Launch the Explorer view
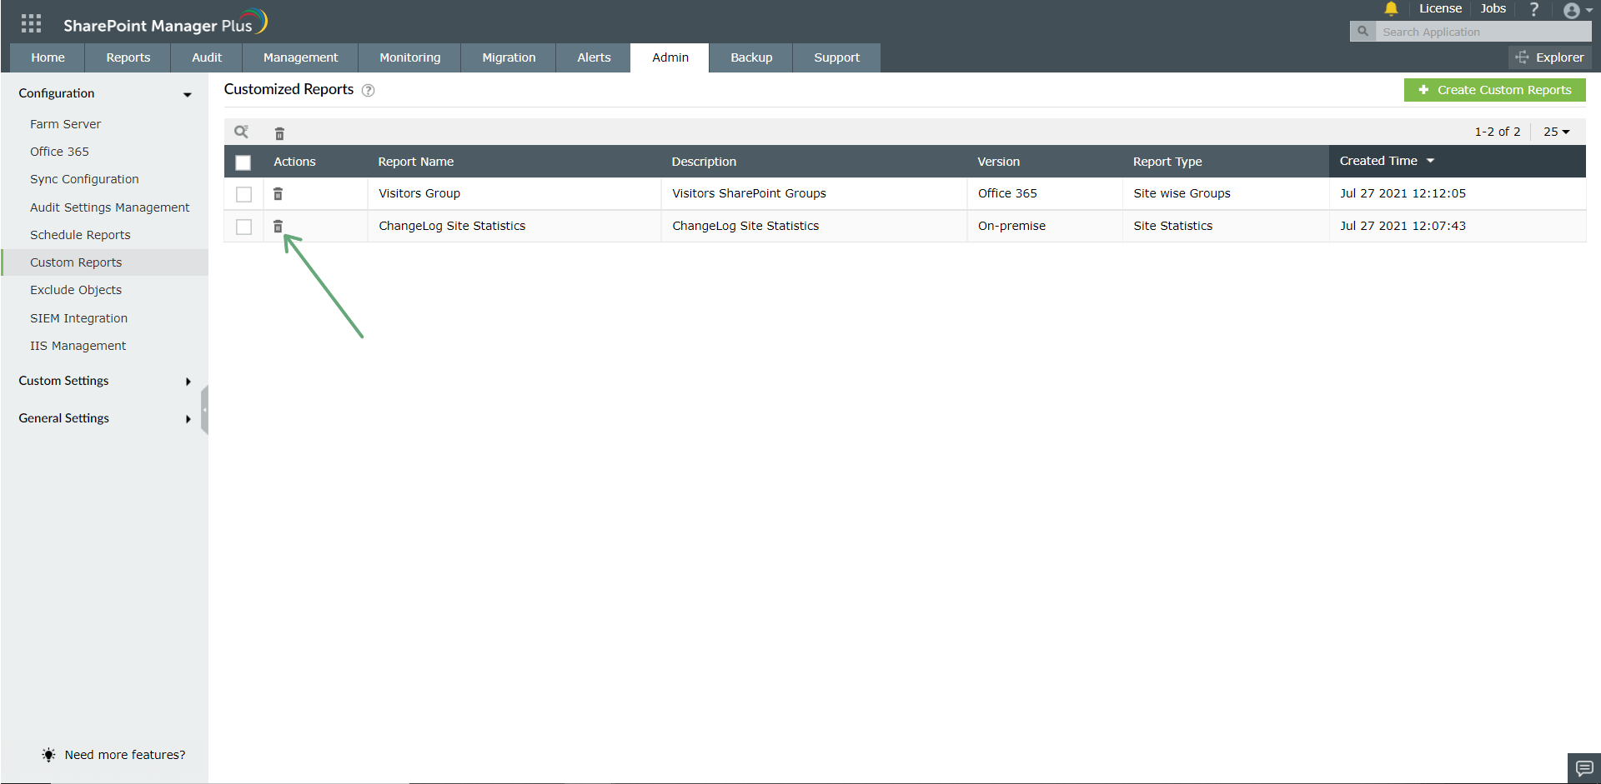Image resolution: width=1601 pixels, height=784 pixels. point(1549,57)
